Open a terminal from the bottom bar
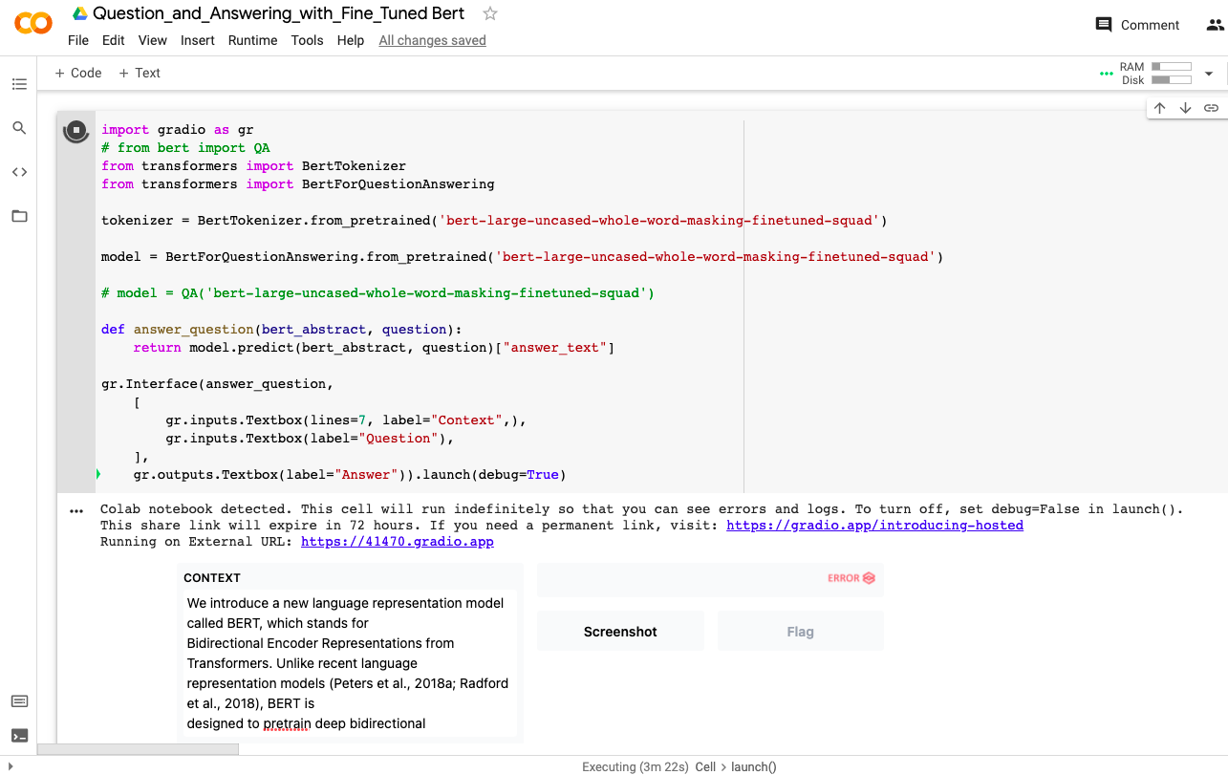The width and height of the screenshot is (1228, 775). (x=19, y=735)
